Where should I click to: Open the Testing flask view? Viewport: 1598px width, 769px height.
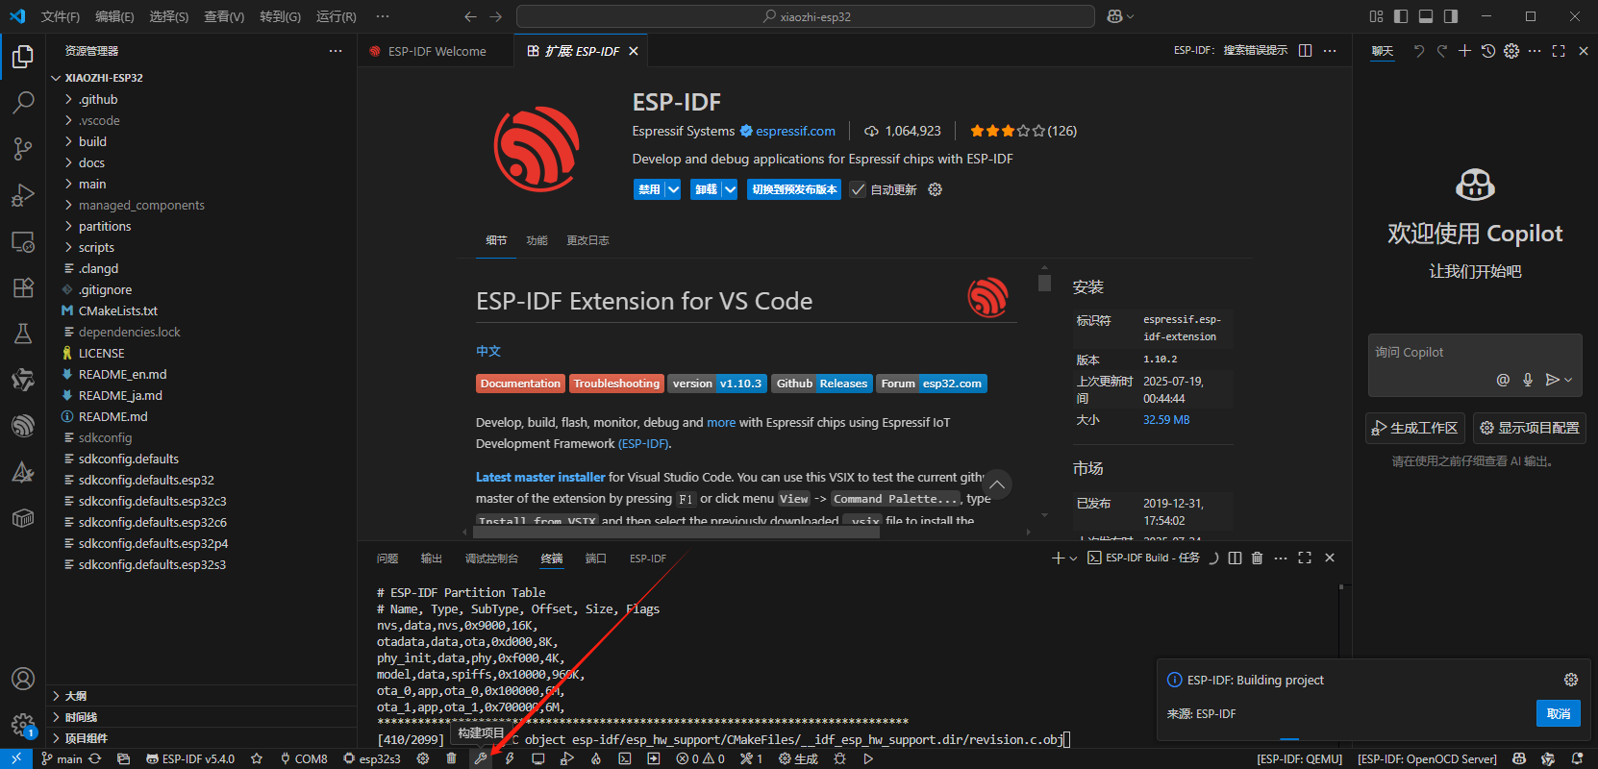pyautogui.click(x=23, y=334)
